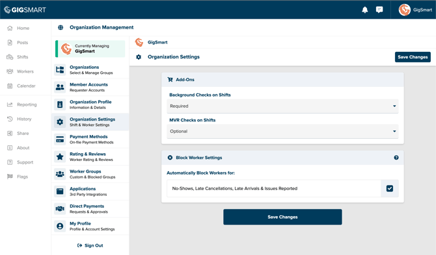Click the Block Worker Settings heading

(199, 158)
